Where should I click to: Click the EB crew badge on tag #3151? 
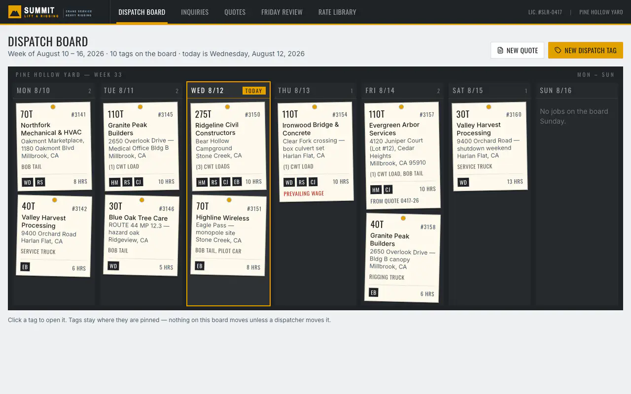click(x=199, y=266)
